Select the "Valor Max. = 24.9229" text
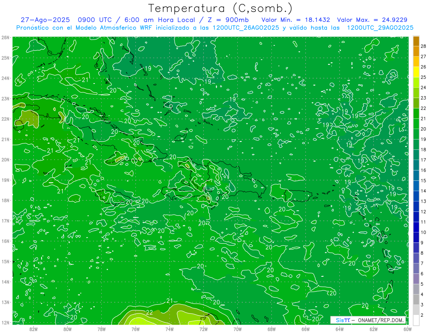Viewport: 433px width, 334px height. coord(372,20)
